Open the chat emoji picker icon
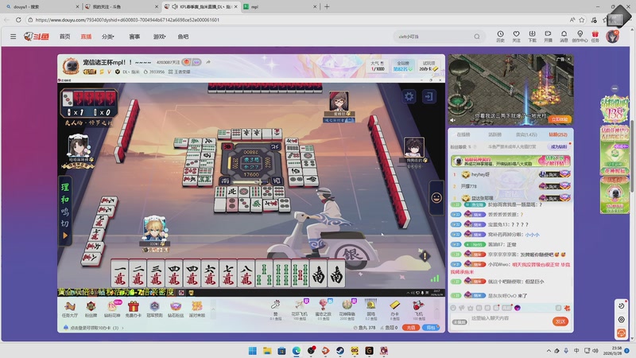The height and width of the screenshot is (358, 636). tap(453, 308)
